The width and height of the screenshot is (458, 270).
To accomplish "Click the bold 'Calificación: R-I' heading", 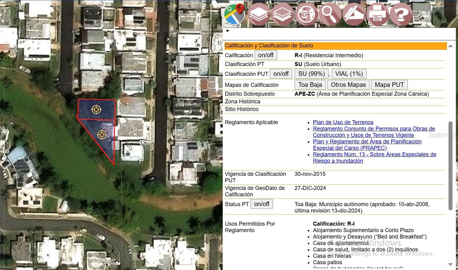I will point(334,224).
